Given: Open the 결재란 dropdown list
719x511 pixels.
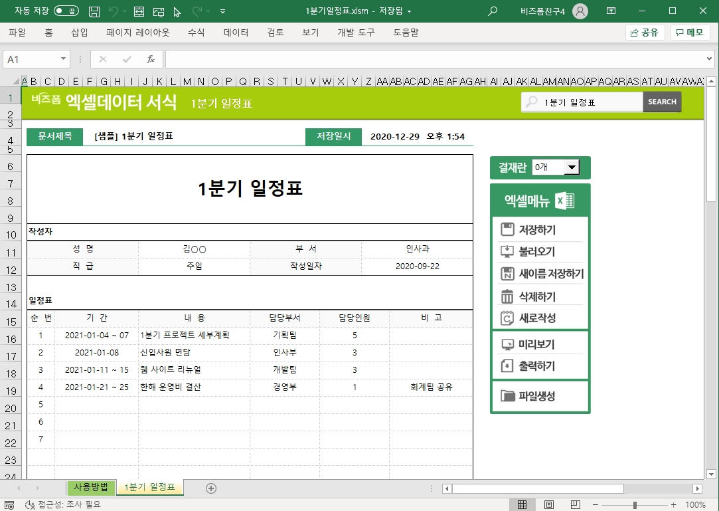Looking at the screenshot, I should coord(572,168).
